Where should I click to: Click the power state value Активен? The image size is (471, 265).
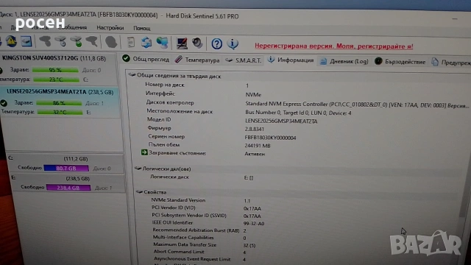point(255,154)
